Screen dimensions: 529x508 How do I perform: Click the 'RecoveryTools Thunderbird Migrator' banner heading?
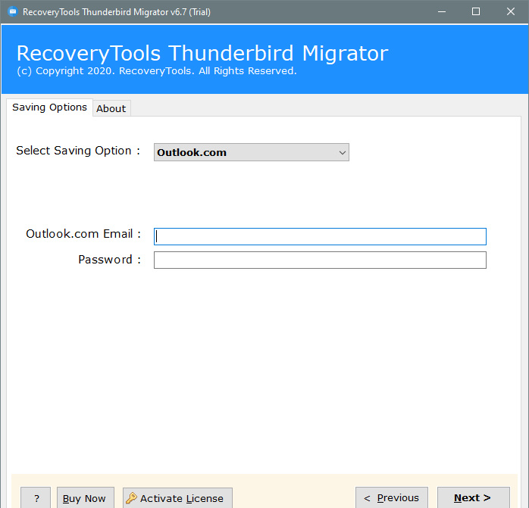(x=202, y=53)
